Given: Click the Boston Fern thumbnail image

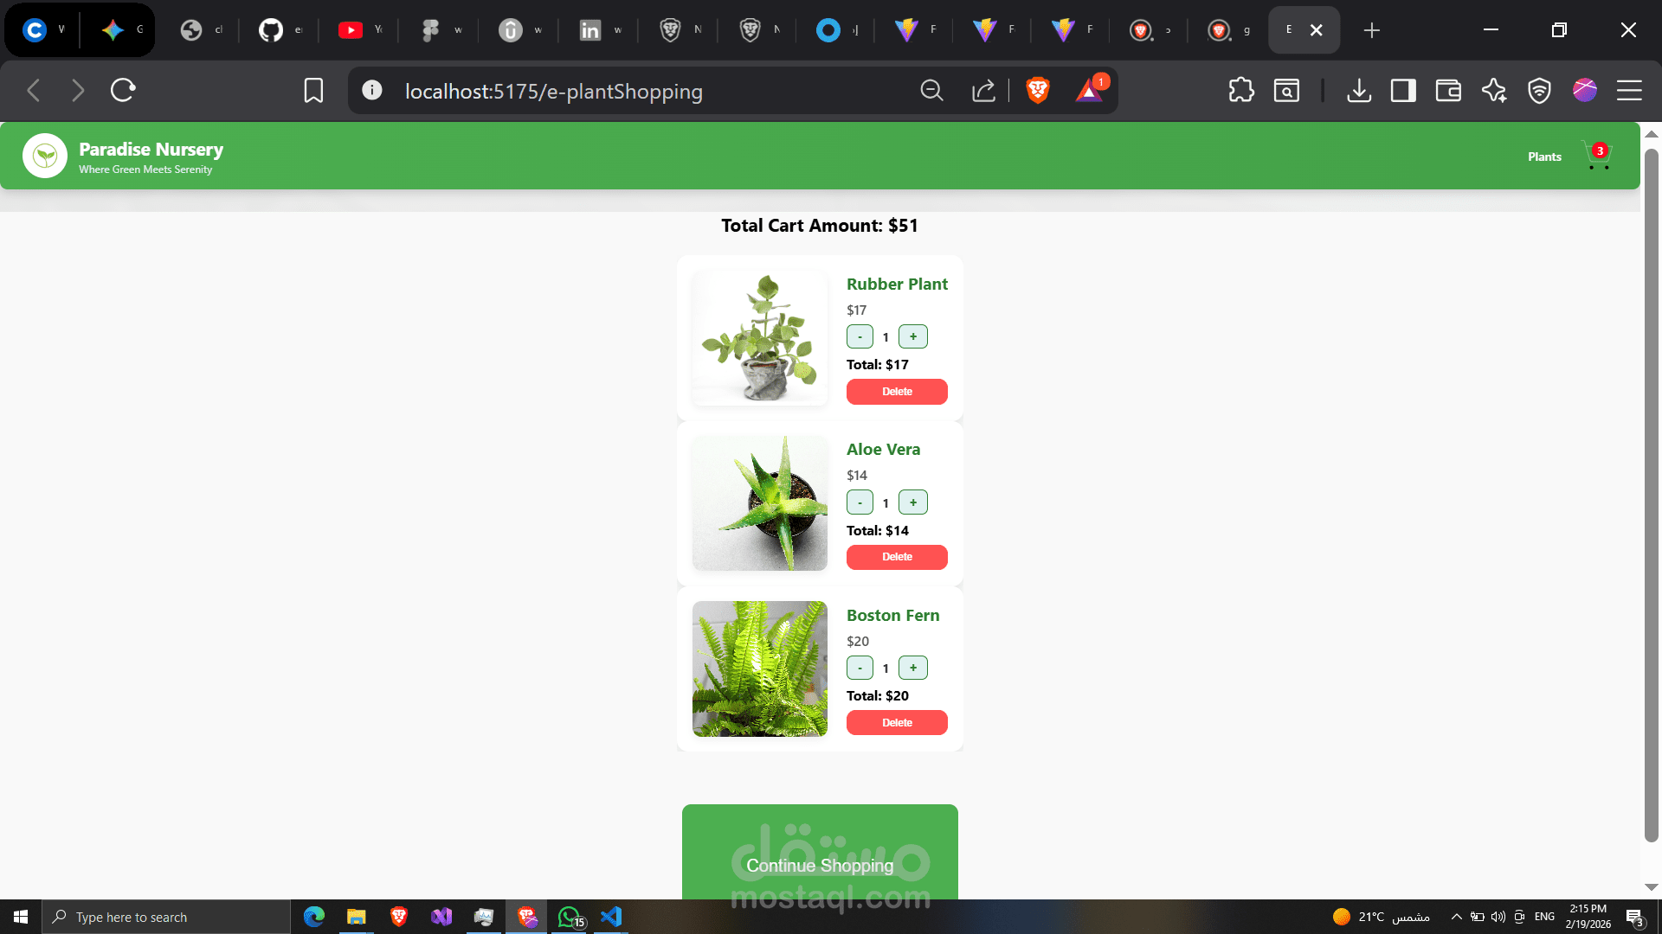Looking at the screenshot, I should tap(760, 669).
